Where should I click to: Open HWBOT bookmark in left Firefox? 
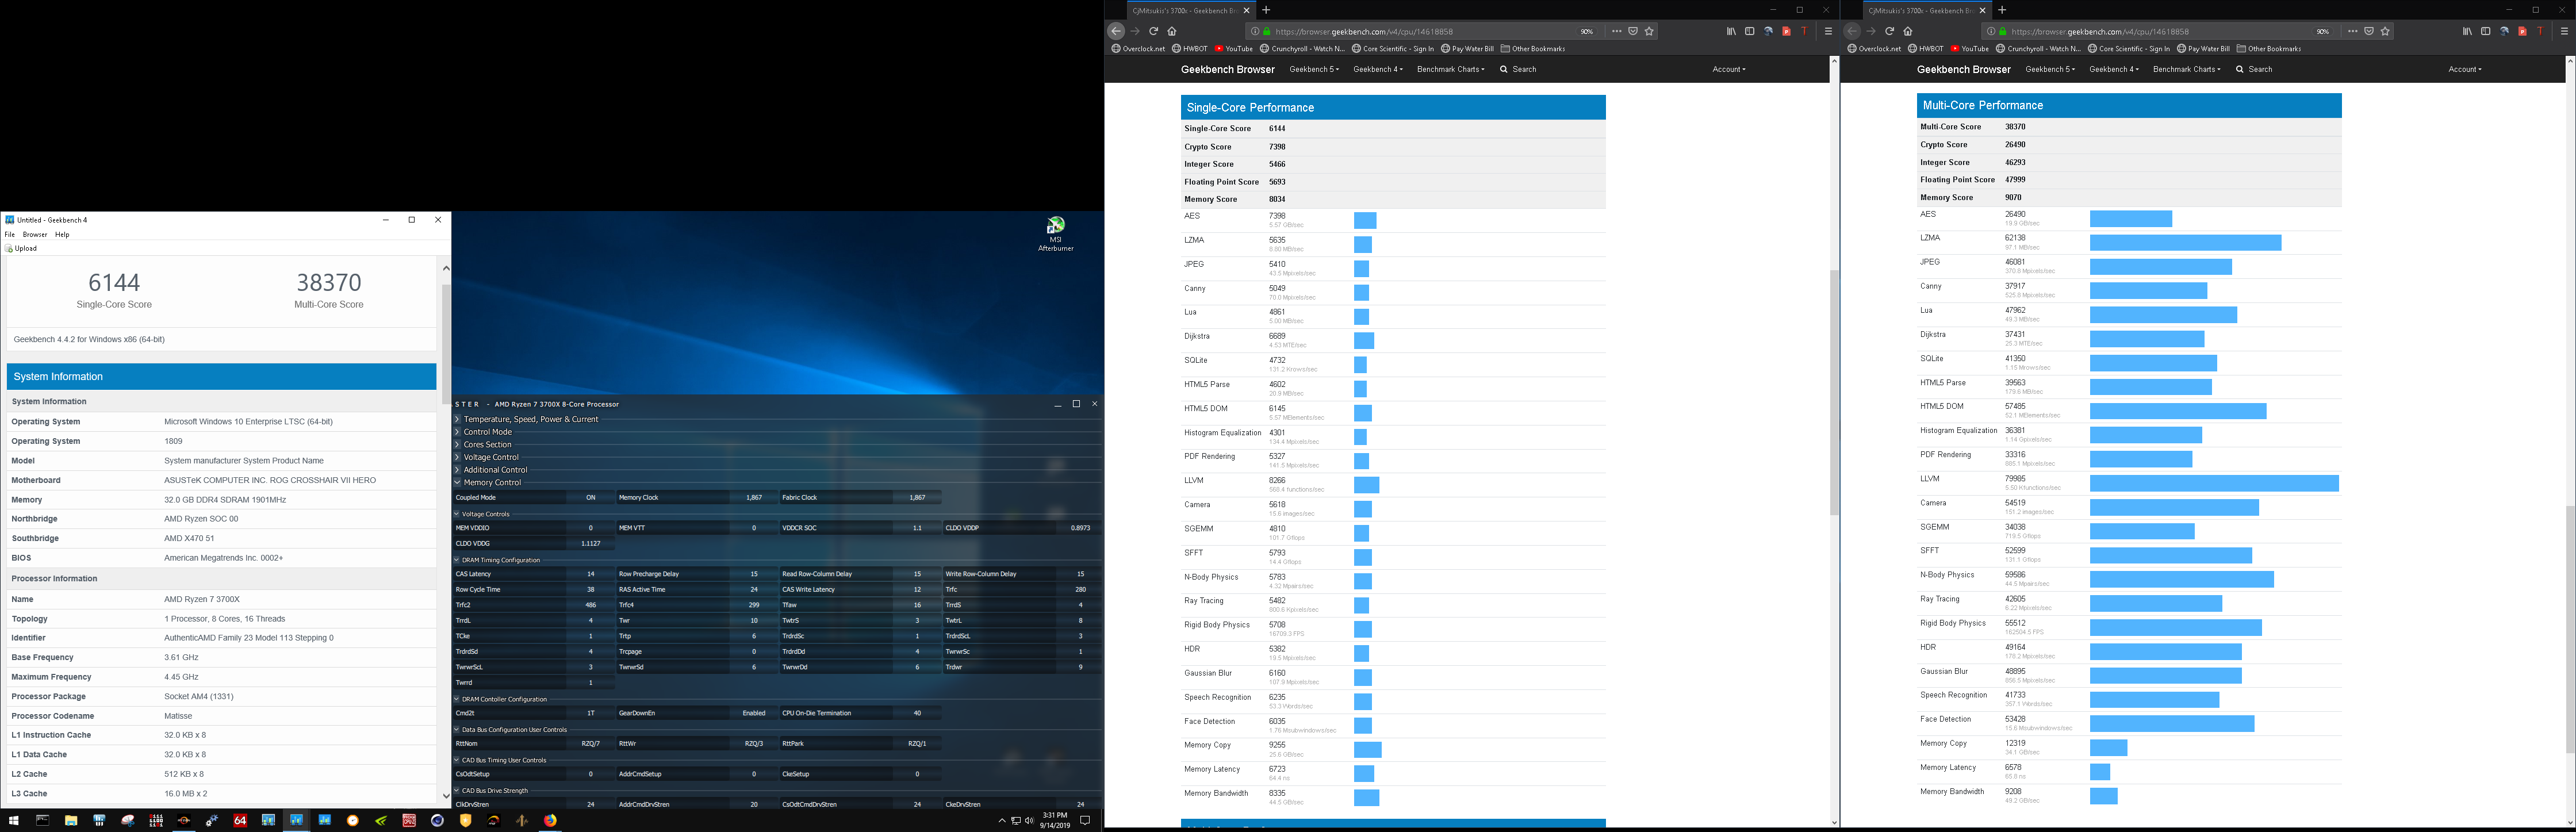(1190, 48)
